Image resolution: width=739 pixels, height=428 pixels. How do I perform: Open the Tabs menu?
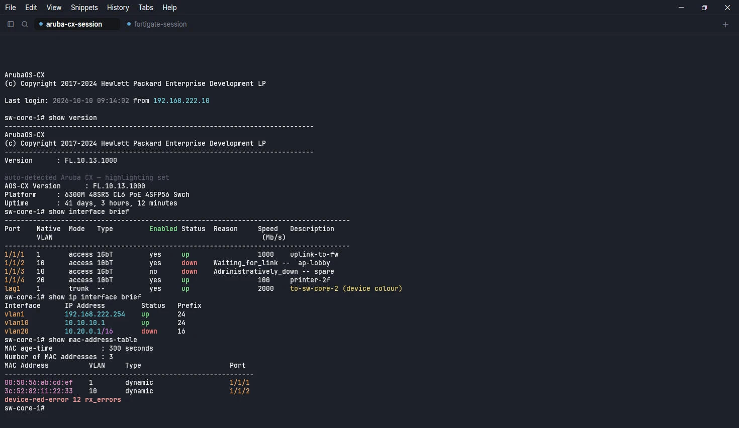pyautogui.click(x=146, y=8)
